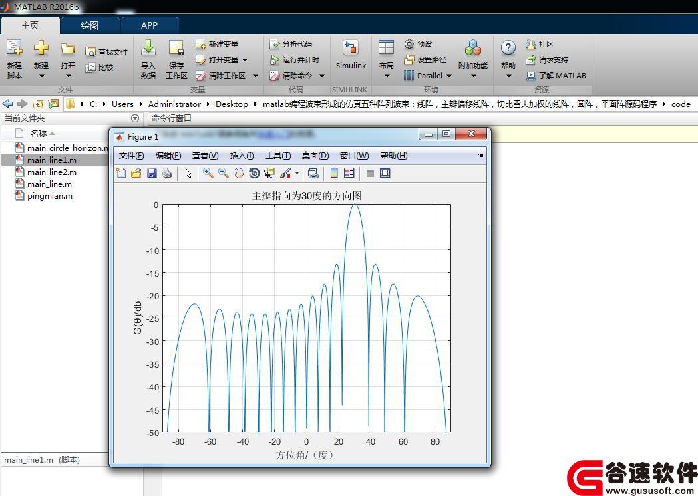The height and width of the screenshot is (496, 698).
Task: Insert a colorbar via the Figure 1 toolbar
Action: pos(334,173)
